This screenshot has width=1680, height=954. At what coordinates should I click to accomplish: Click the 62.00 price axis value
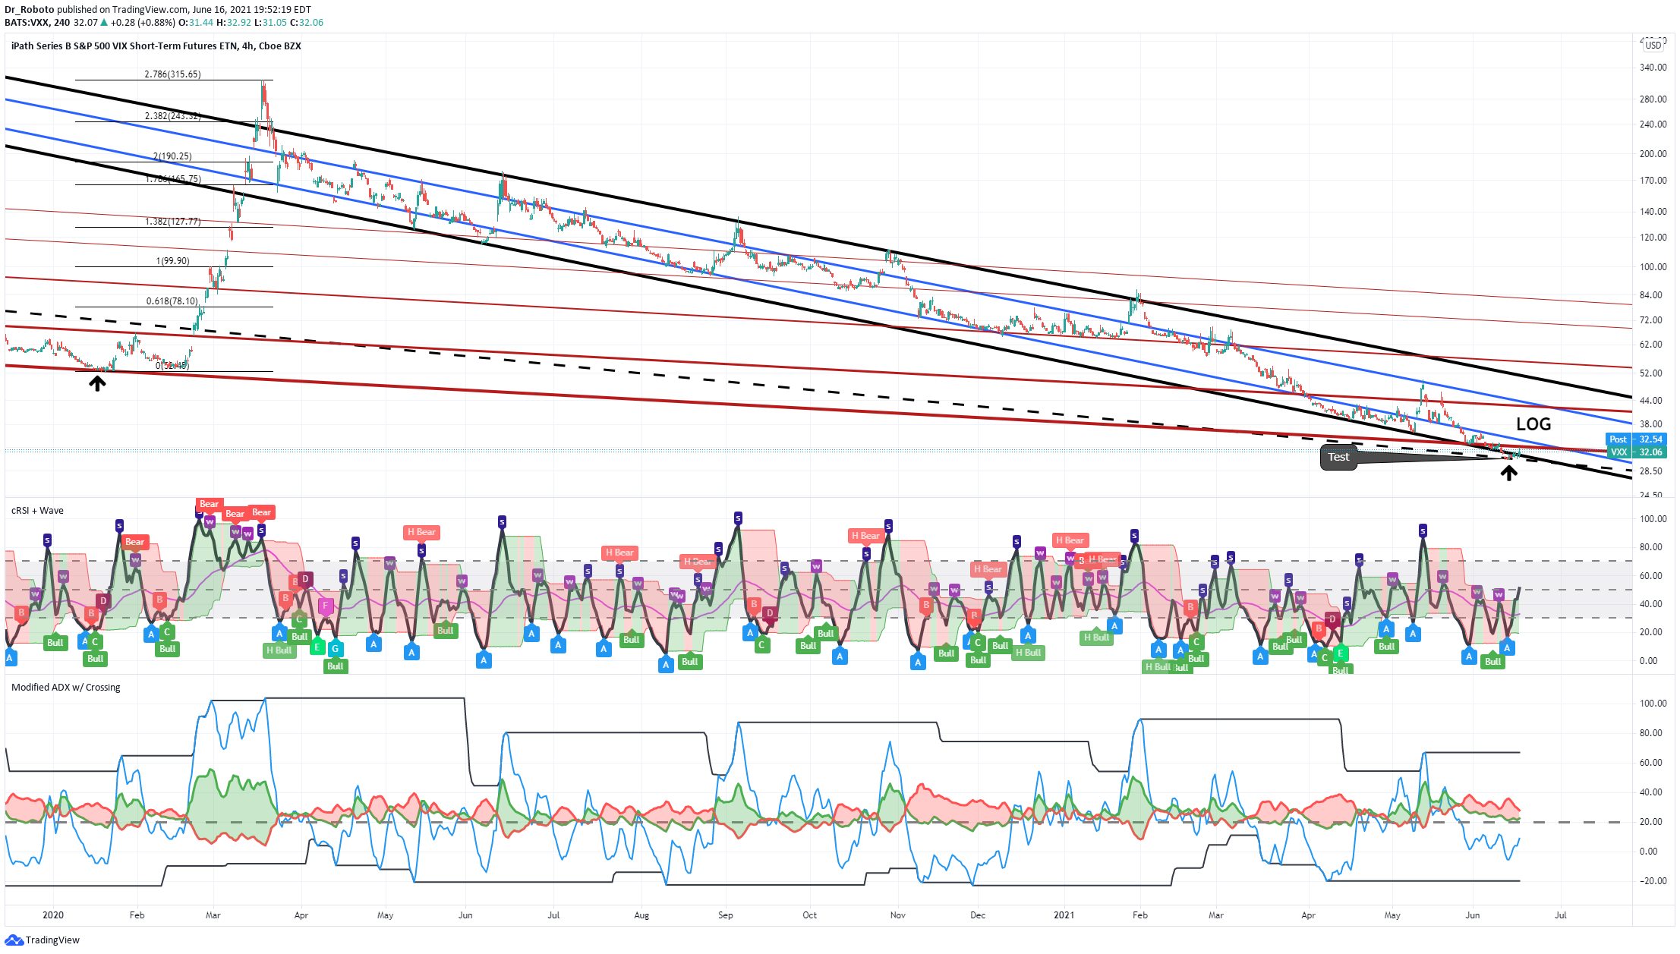(1653, 345)
